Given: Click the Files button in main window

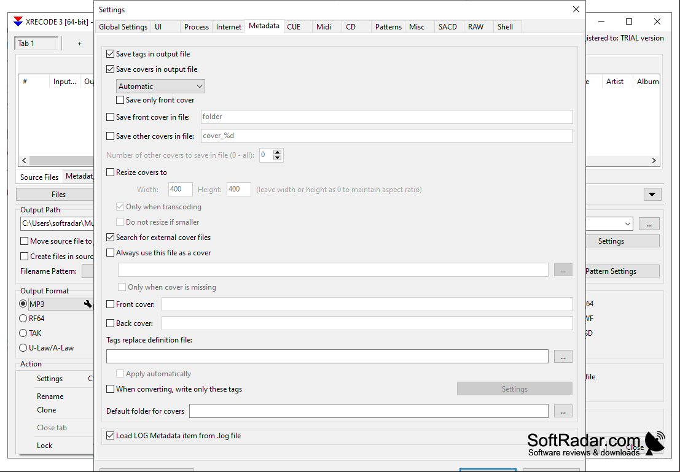Looking at the screenshot, I should coord(55,195).
